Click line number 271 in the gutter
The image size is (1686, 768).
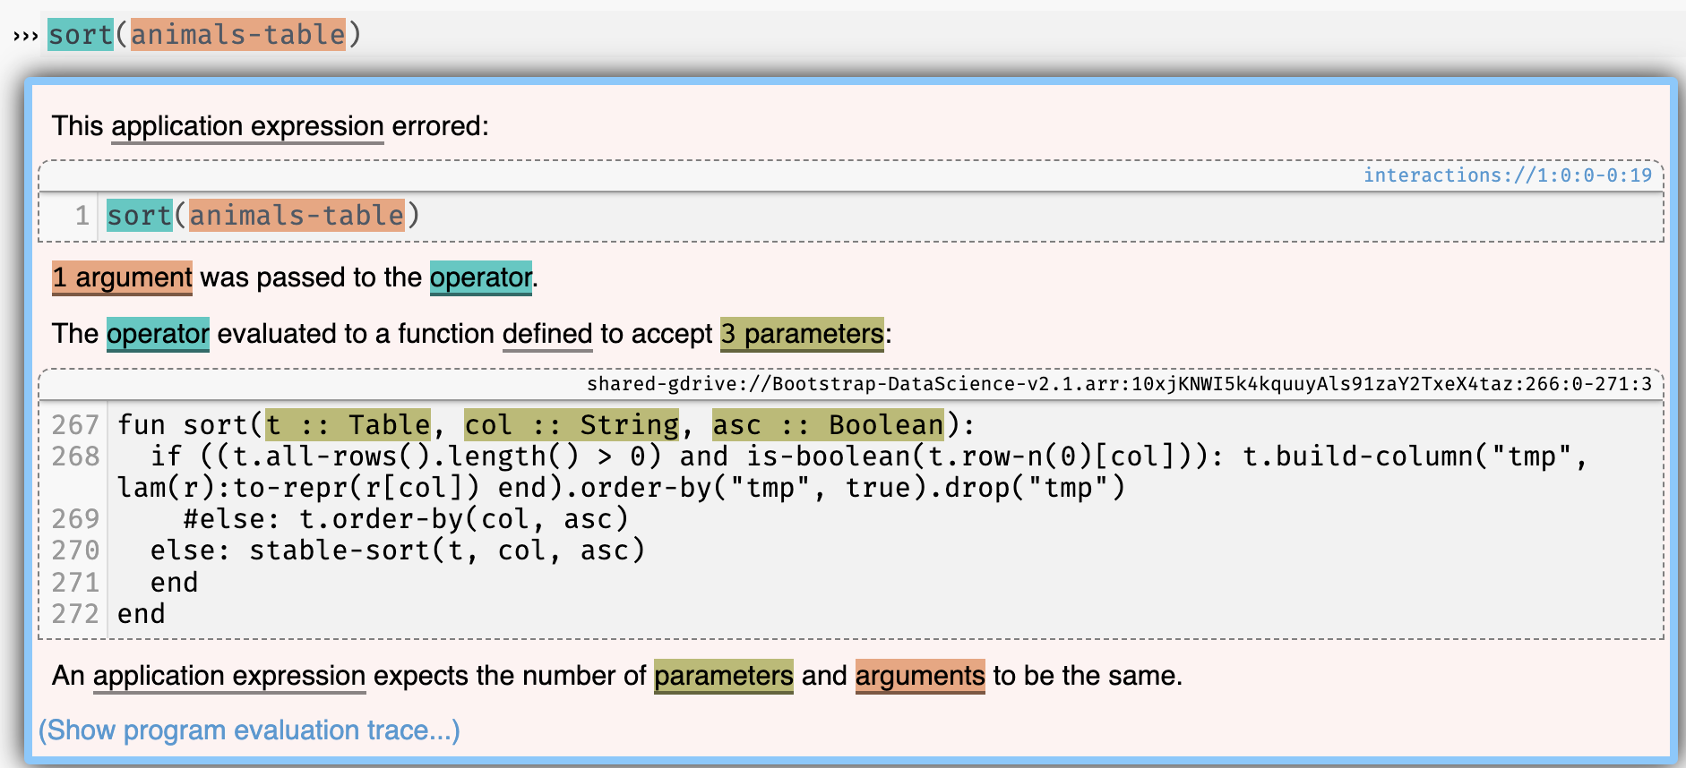pos(75,583)
